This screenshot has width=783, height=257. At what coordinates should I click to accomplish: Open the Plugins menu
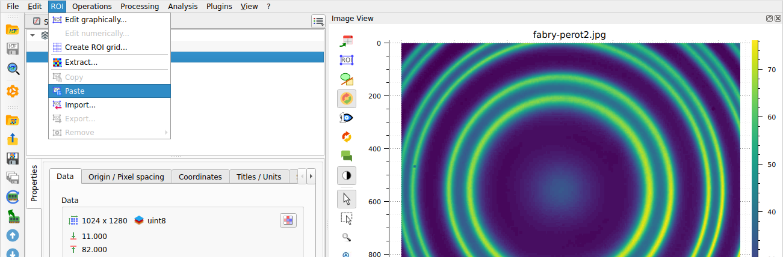(219, 7)
